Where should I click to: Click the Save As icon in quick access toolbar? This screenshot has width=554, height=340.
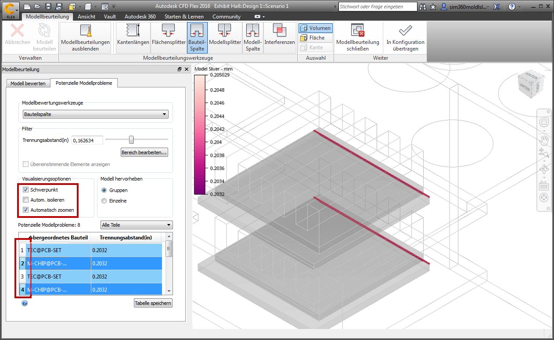58,7
